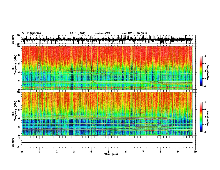The height and width of the screenshot is (170, 220).
Task: Click the "8" kHz tick on ch.1 spectrogram
Action: coord(19,55)
